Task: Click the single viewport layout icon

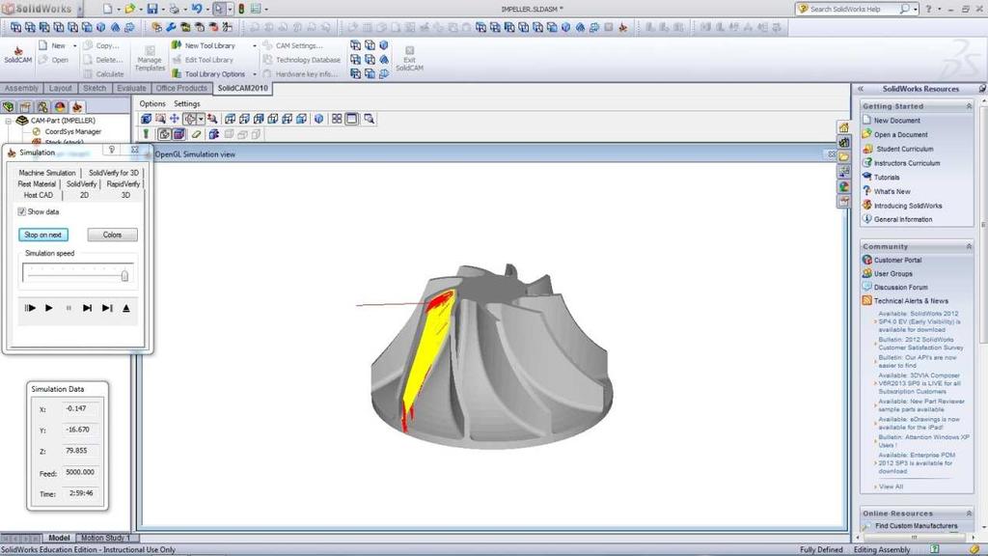Action: click(351, 119)
